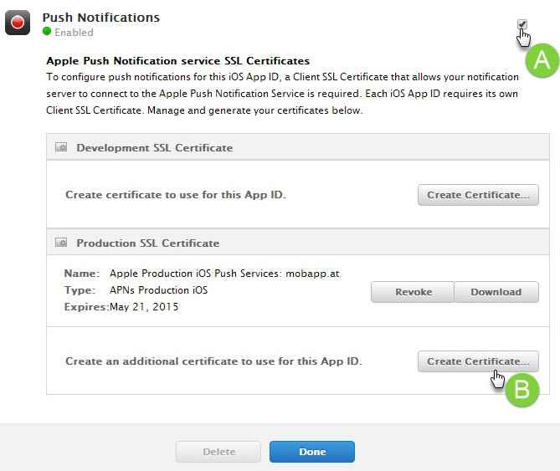Create an additional Production certificate
Viewport: 560px width, 471px height.
(x=477, y=361)
